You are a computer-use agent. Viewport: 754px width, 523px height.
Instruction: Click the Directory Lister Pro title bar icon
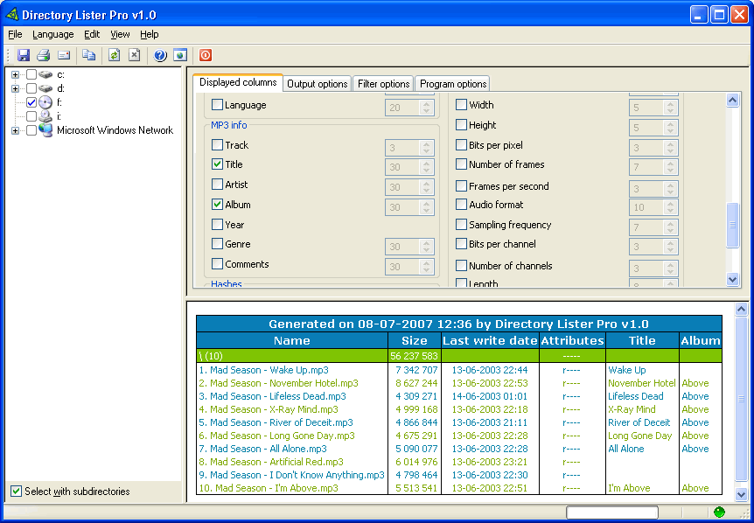(11, 15)
